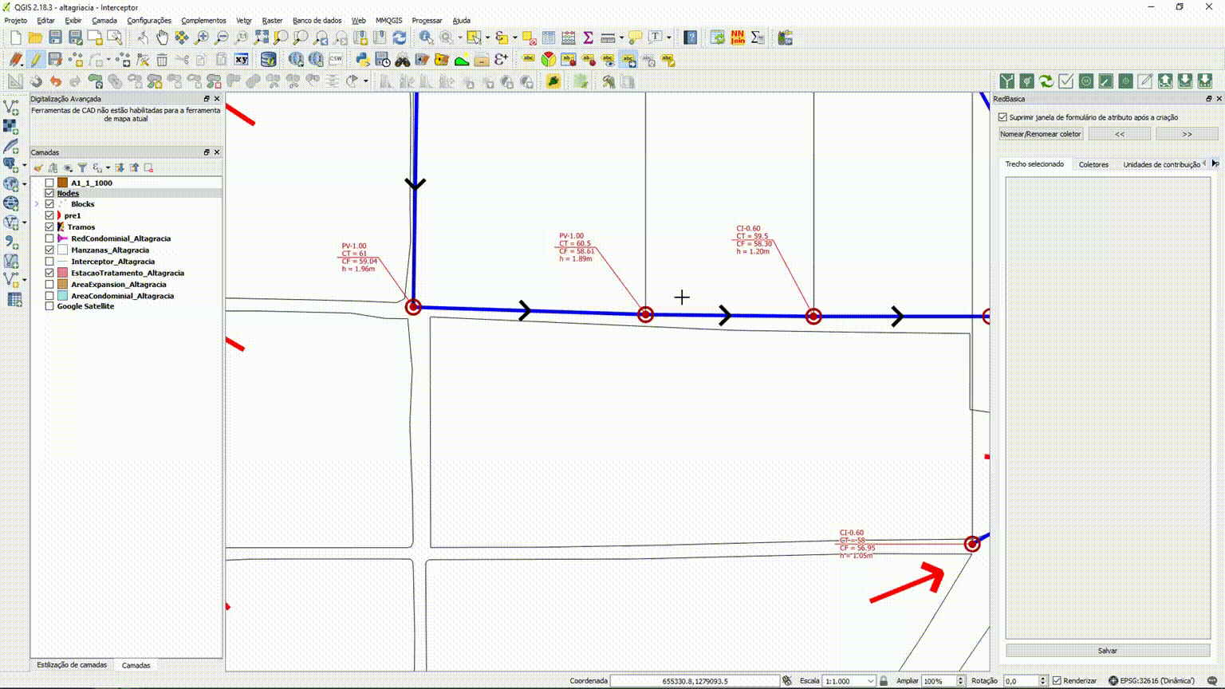Hide the Manzanas_Altagracia layer
1225x689 pixels.
click(49, 250)
